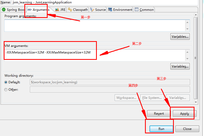This screenshot has height=136, width=204.
Task: Click the Classpath tab icon
Action: coord(70,9)
